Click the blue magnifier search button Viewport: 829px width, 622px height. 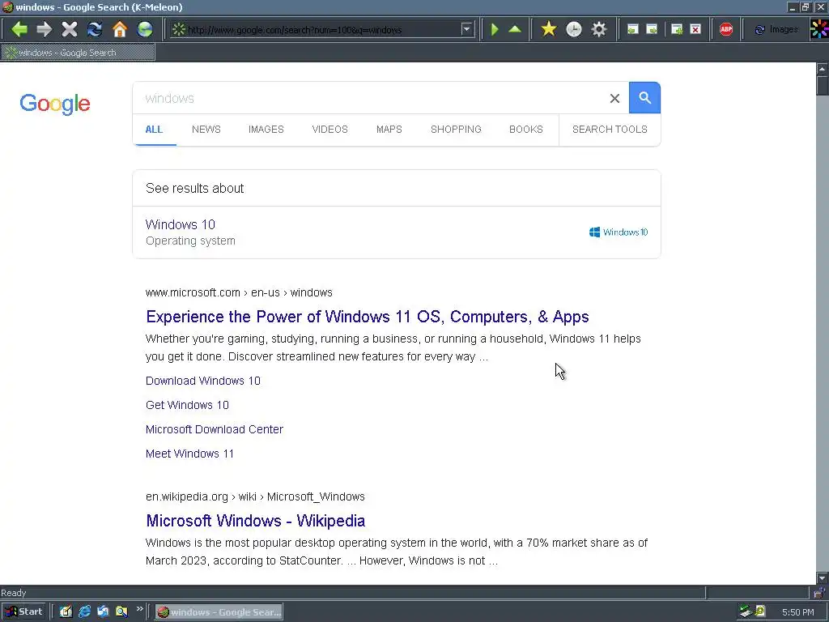644,98
